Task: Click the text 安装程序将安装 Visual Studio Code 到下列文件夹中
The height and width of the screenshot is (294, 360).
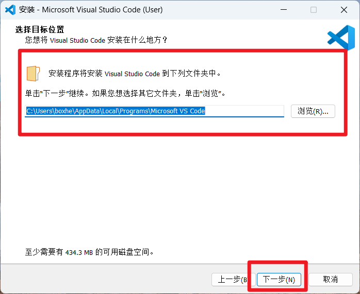Action: [x=135, y=74]
